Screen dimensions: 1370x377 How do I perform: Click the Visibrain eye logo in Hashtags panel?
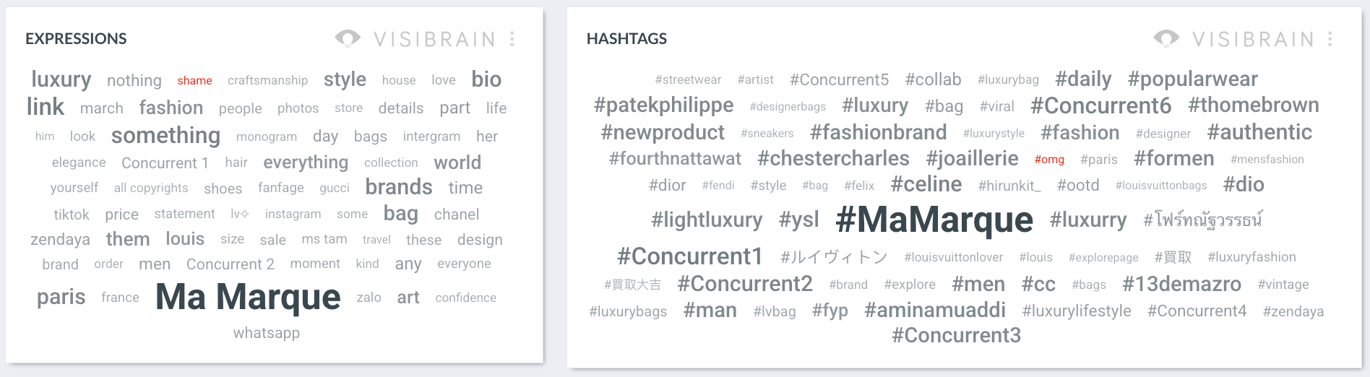pos(1166,38)
